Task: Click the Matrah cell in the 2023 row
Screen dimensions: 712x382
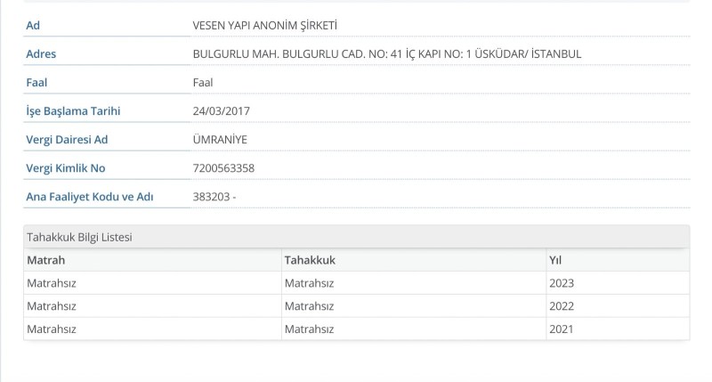Action: [x=52, y=283]
